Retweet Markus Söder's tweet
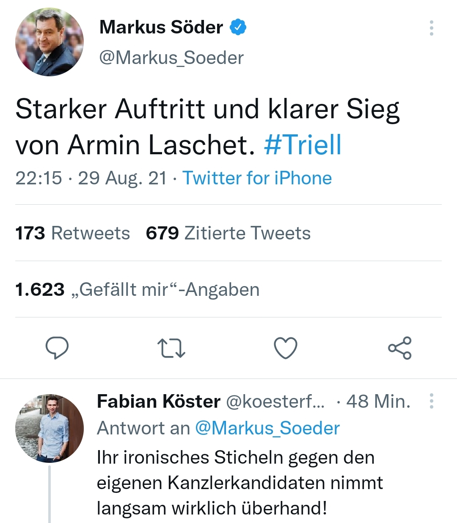The height and width of the screenshot is (523, 457). click(x=171, y=348)
